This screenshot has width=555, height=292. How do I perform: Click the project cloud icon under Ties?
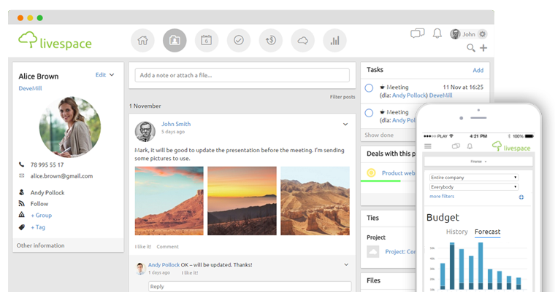[x=372, y=252]
